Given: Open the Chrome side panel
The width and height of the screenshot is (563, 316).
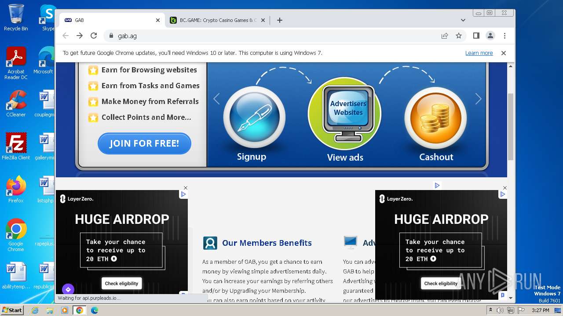Looking at the screenshot, I should 476,36.
